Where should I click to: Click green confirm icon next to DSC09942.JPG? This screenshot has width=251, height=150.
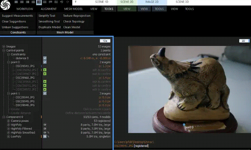coord(45,70)
